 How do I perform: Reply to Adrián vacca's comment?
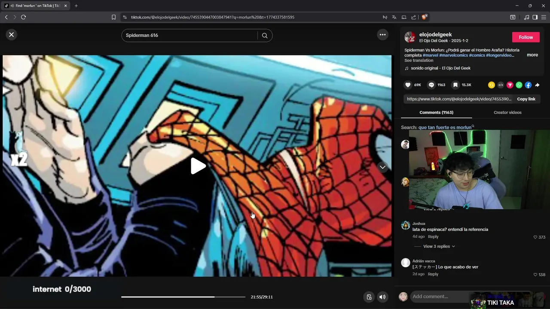tap(433, 274)
